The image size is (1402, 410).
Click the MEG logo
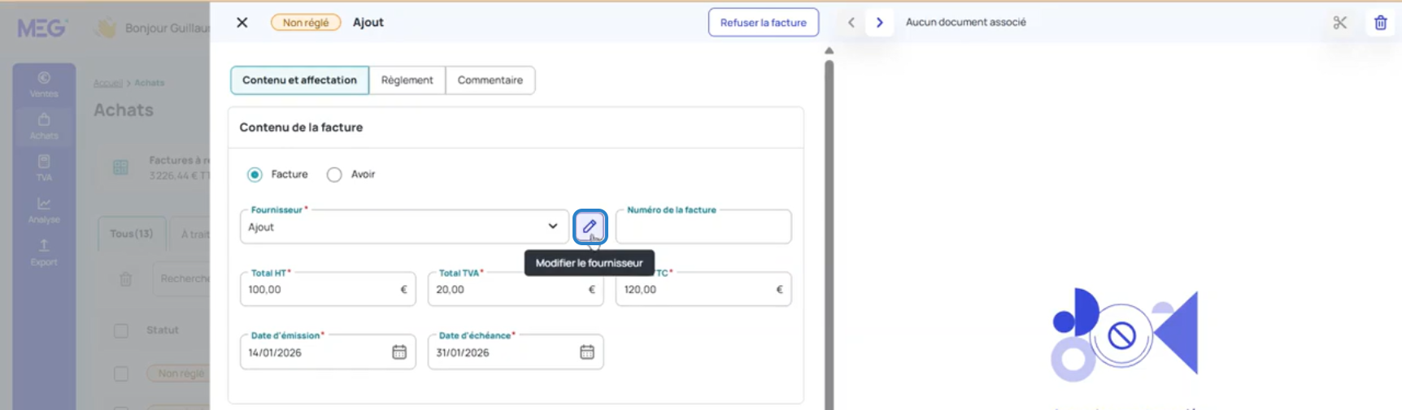click(41, 28)
